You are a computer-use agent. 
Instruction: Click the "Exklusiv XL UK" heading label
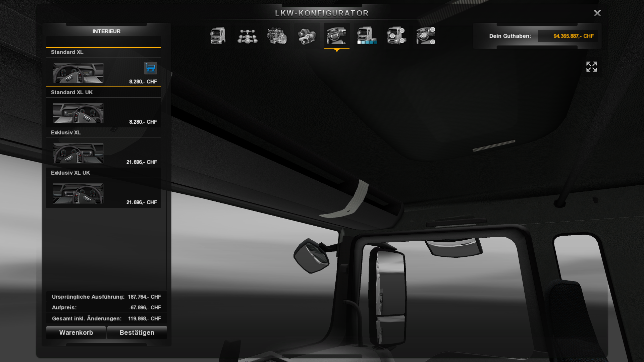[x=70, y=173]
